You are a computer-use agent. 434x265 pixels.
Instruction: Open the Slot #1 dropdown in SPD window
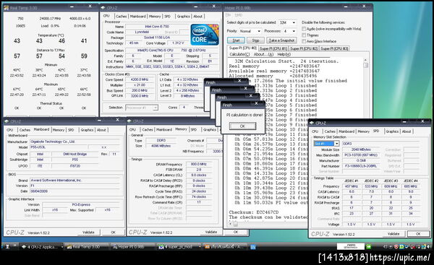(x=326, y=144)
